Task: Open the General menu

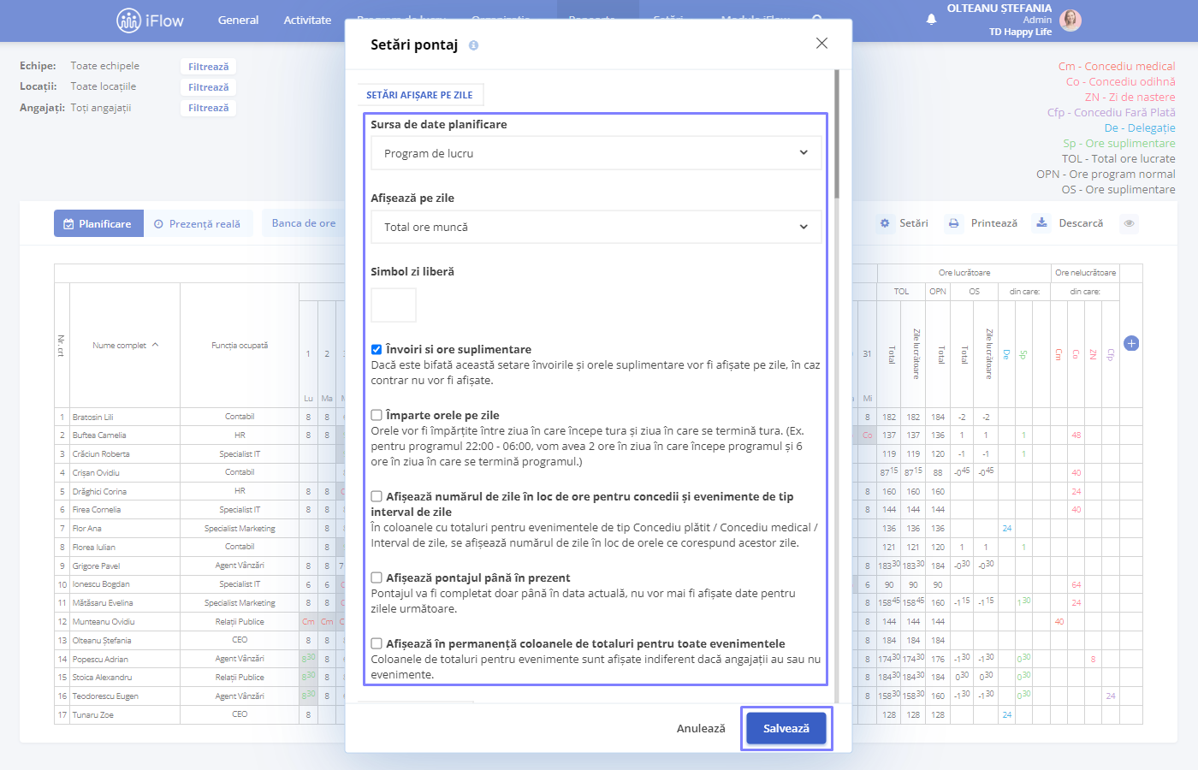Action: point(238,20)
